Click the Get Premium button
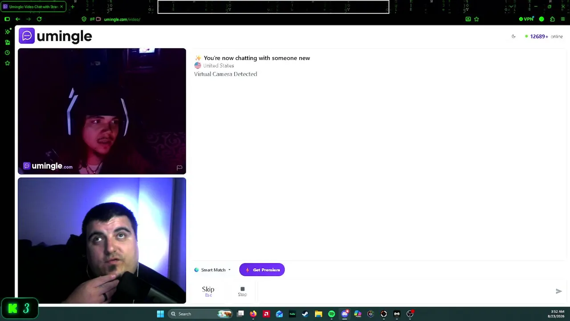This screenshot has width=570, height=321. click(x=262, y=270)
